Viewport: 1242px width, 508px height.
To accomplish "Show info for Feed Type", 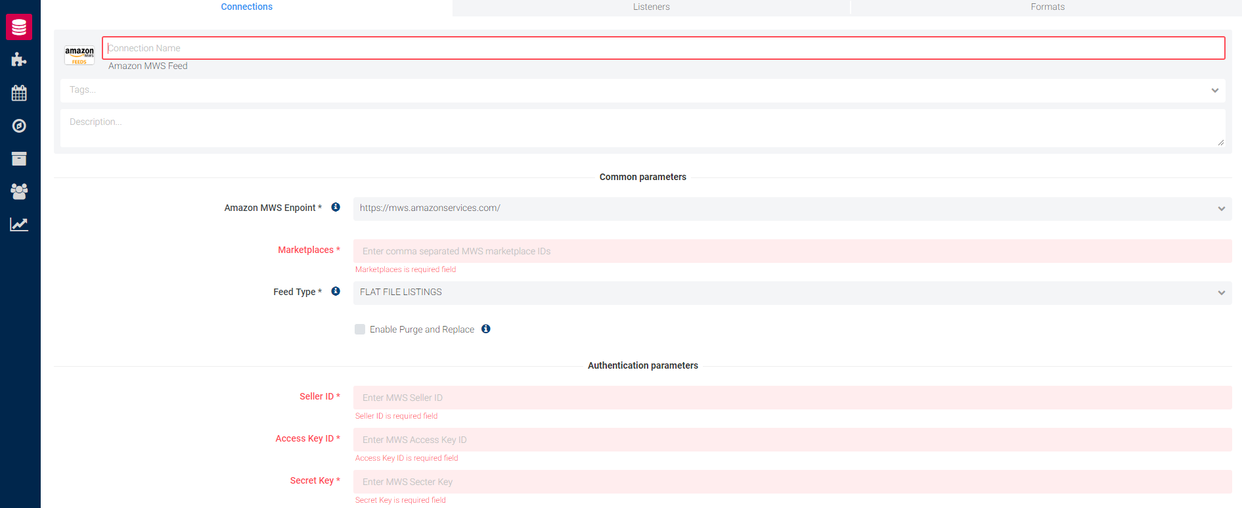I will (x=336, y=291).
